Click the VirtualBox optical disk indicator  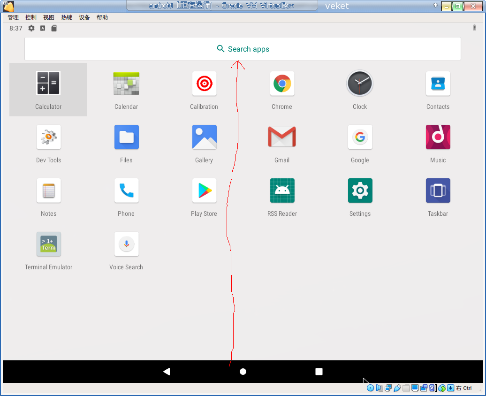click(x=370, y=388)
